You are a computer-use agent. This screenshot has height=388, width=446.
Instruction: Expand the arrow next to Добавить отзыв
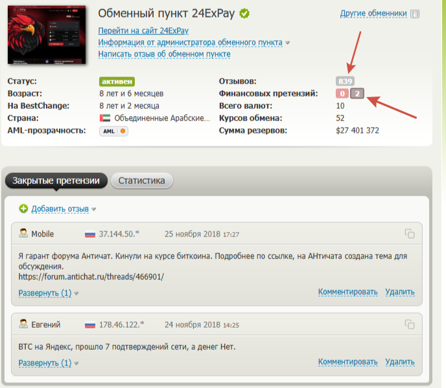tap(93, 209)
